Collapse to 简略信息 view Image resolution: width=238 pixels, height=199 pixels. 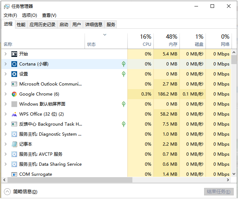pos(22,191)
